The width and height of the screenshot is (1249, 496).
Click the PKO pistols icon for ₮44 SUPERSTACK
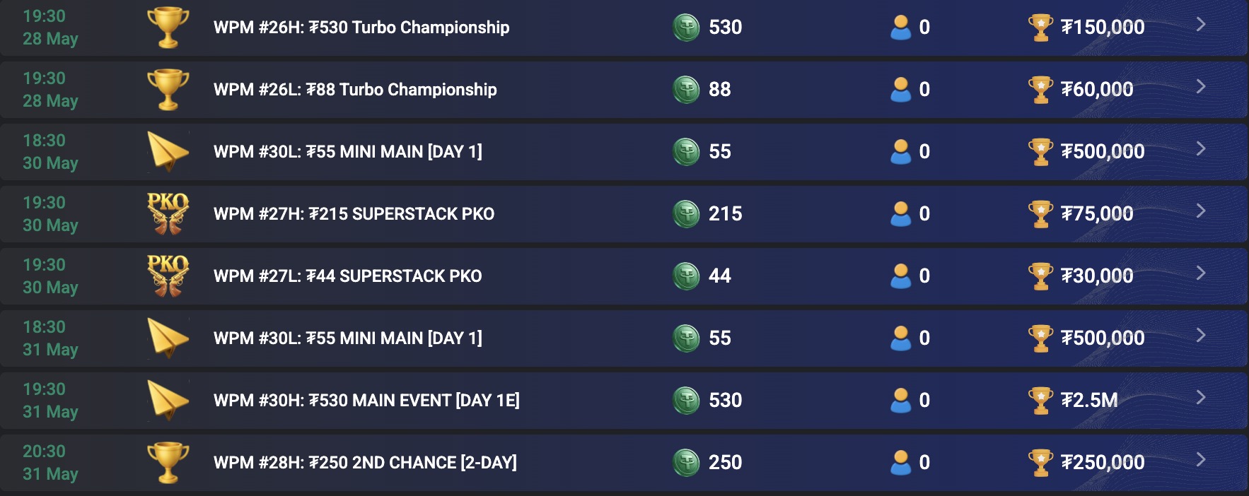pyautogui.click(x=168, y=276)
